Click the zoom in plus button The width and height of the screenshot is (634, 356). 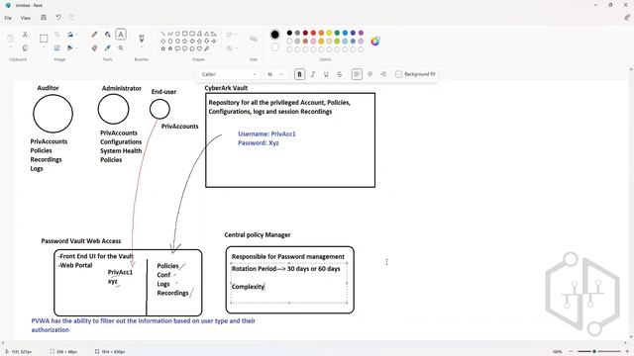tap(626, 352)
